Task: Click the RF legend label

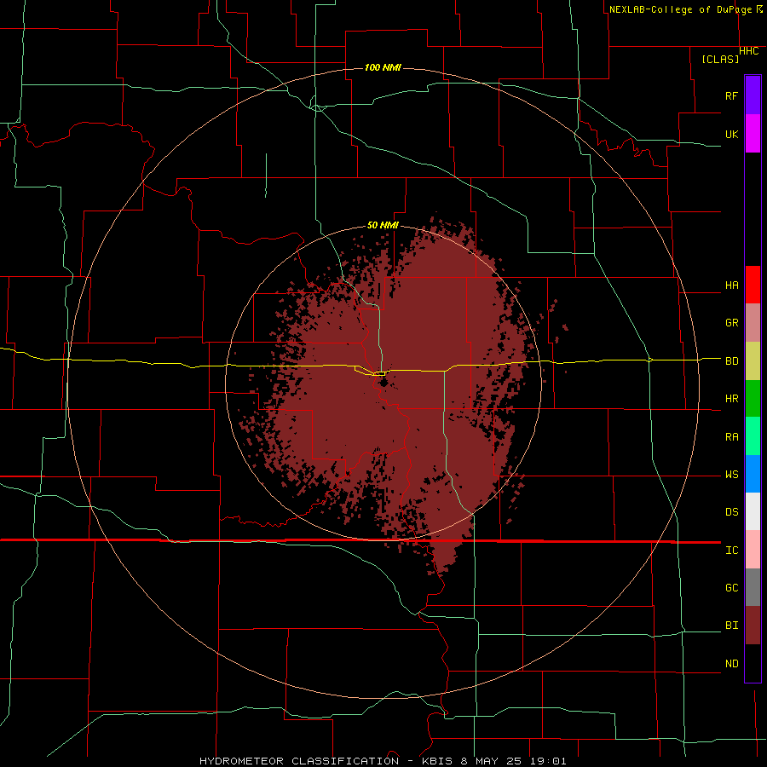Action: 731,95
